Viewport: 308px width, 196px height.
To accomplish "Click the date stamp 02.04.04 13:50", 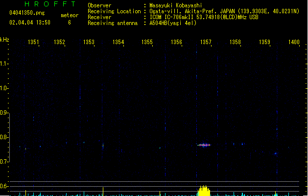I will tap(30, 23).
